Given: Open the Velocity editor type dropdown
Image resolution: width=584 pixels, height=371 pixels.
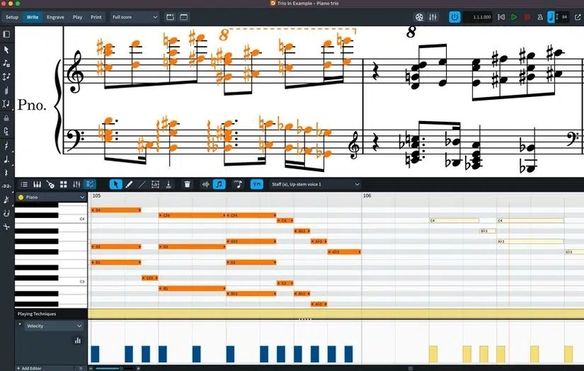Looking at the screenshot, I should coord(54,326).
